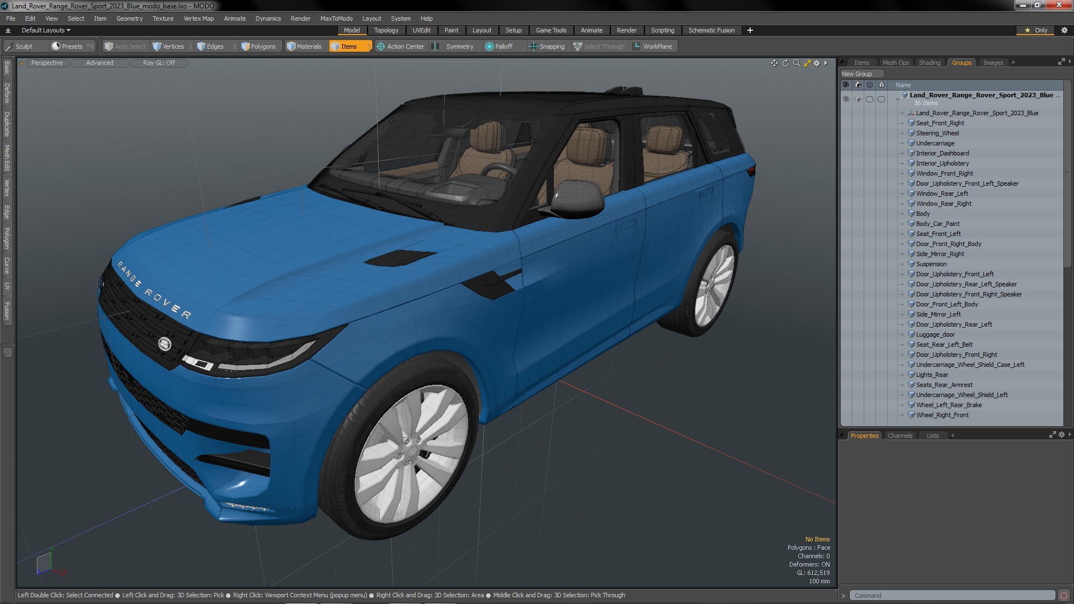
Task: Switch to the UVEdit layout tab
Action: pos(421,30)
